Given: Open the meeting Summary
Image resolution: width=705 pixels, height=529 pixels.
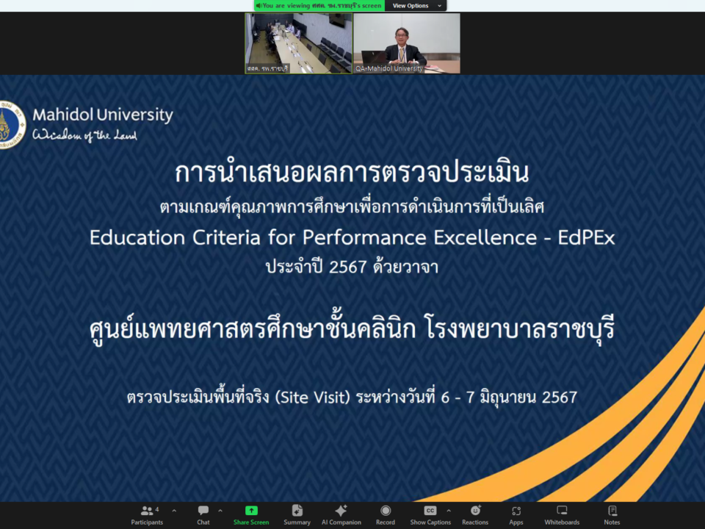Looking at the screenshot, I should pos(297,514).
